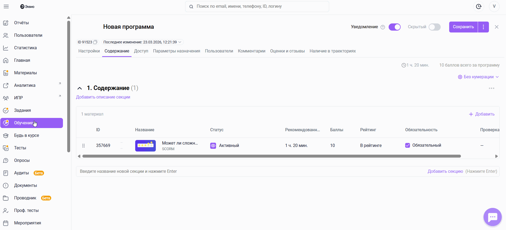Open the Без нумерации dropdown
506x230 pixels.
tap(479, 77)
